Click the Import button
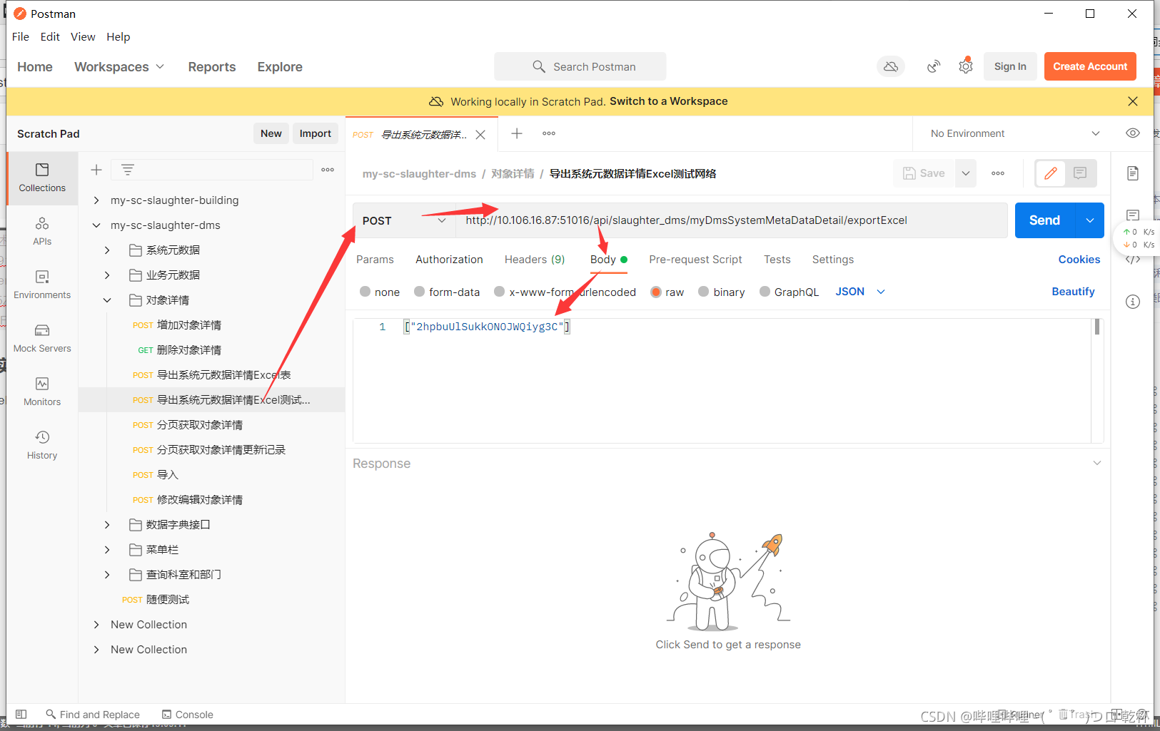The image size is (1160, 731). point(315,133)
